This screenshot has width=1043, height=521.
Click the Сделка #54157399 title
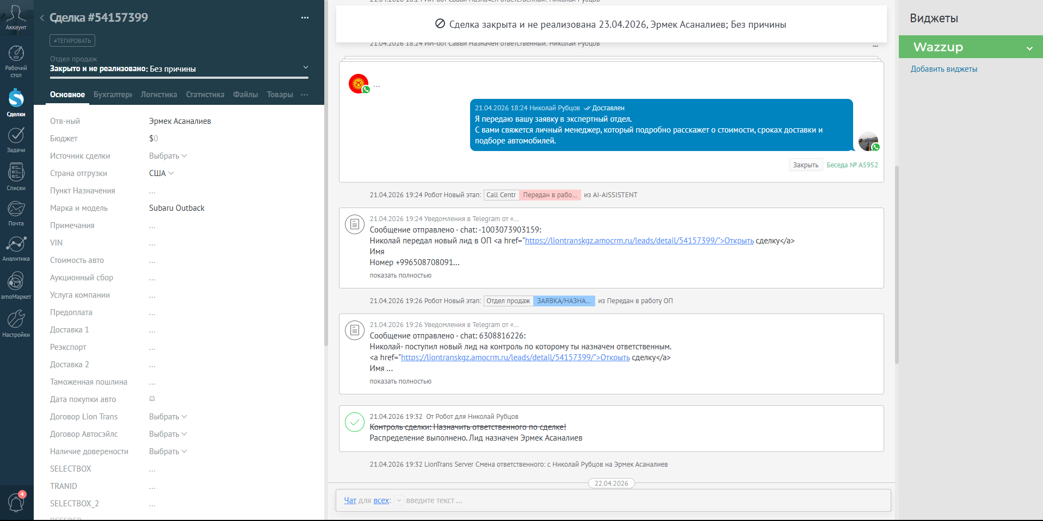coord(98,18)
